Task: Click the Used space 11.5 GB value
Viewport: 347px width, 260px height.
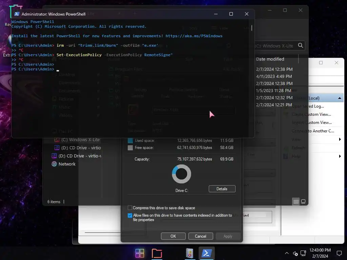Action: tap(227, 140)
